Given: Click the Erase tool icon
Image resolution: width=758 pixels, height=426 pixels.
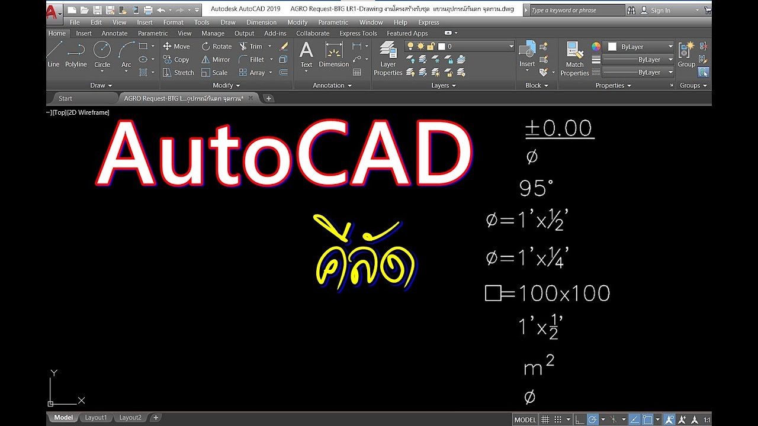Looking at the screenshot, I should pos(284,46).
